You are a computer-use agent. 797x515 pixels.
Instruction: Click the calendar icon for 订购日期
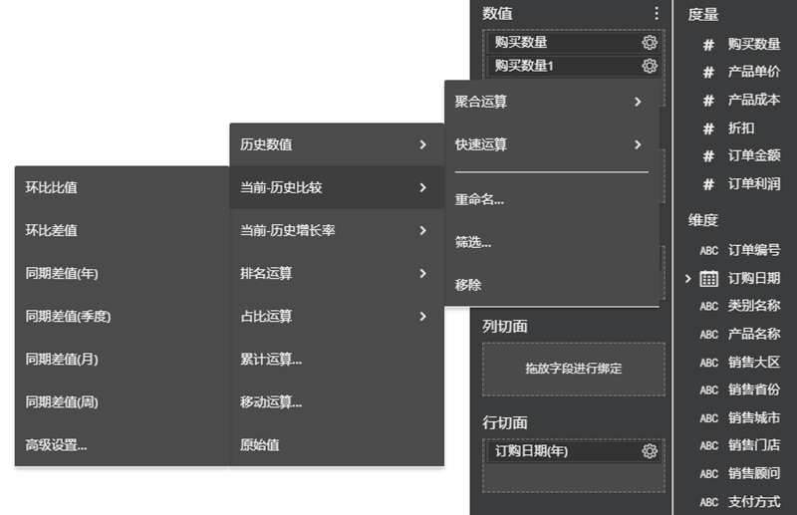pyautogui.click(x=709, y=279)
